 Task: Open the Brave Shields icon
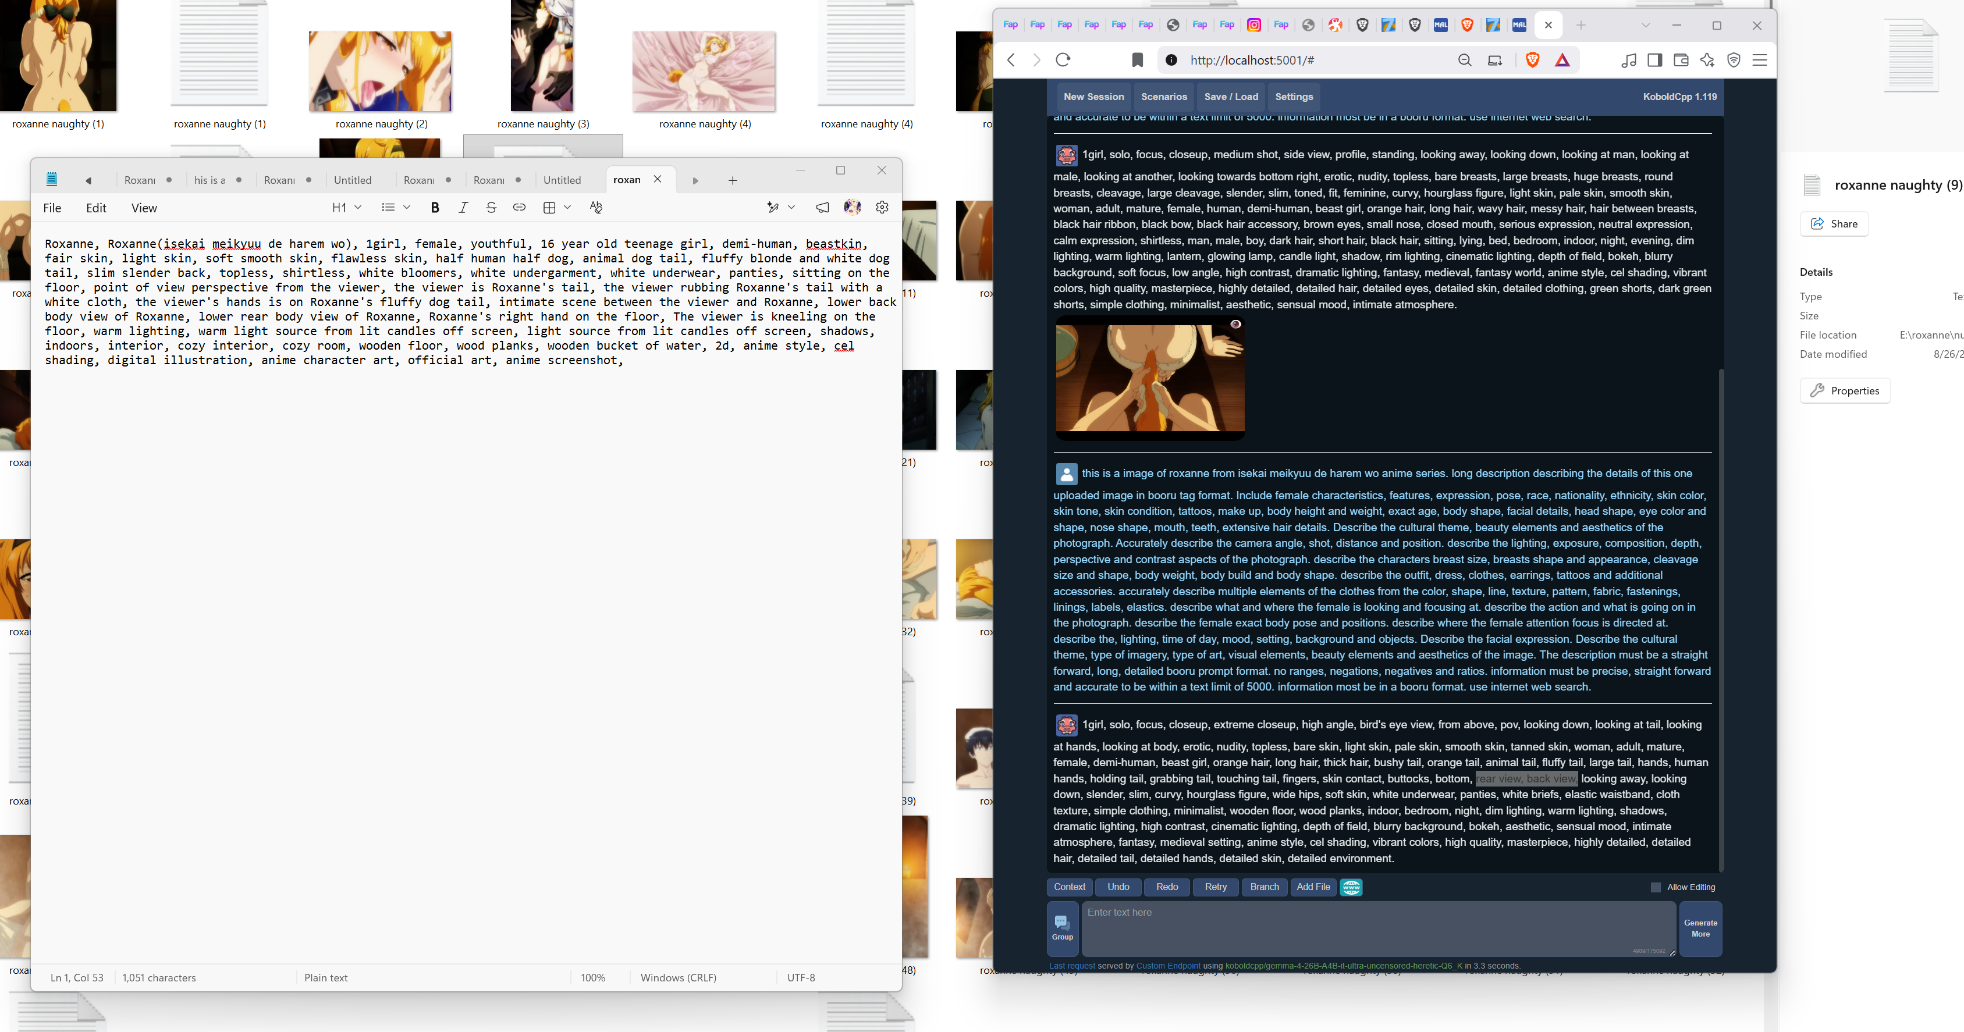pyautogui.click(x=1532, y=61)
